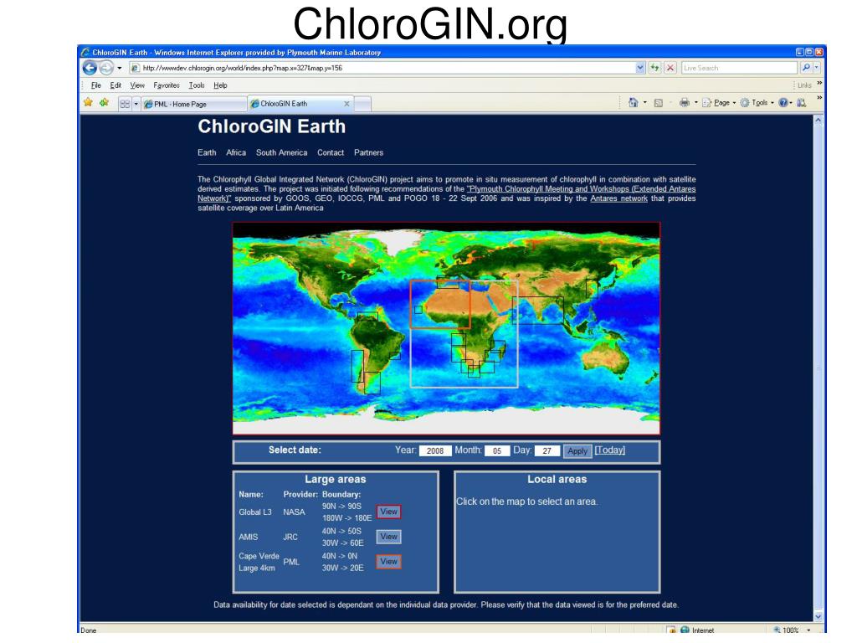Click the Quick Tabs grid icon
The height and width of the screenshot is (643, 857).
[126, 104]
